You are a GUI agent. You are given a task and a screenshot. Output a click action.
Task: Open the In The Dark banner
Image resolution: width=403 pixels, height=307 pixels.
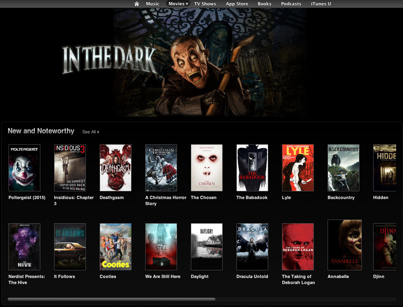(x=202, y=62)
